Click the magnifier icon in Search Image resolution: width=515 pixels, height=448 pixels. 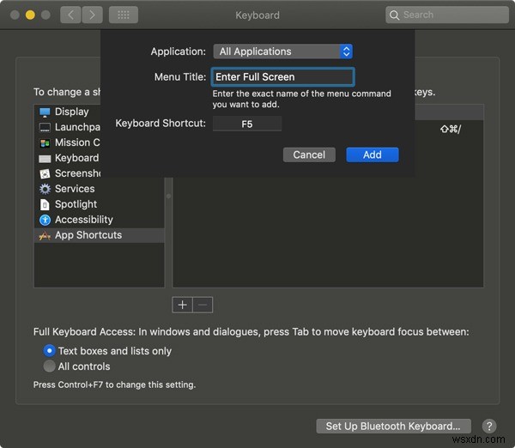click(394, 15)
